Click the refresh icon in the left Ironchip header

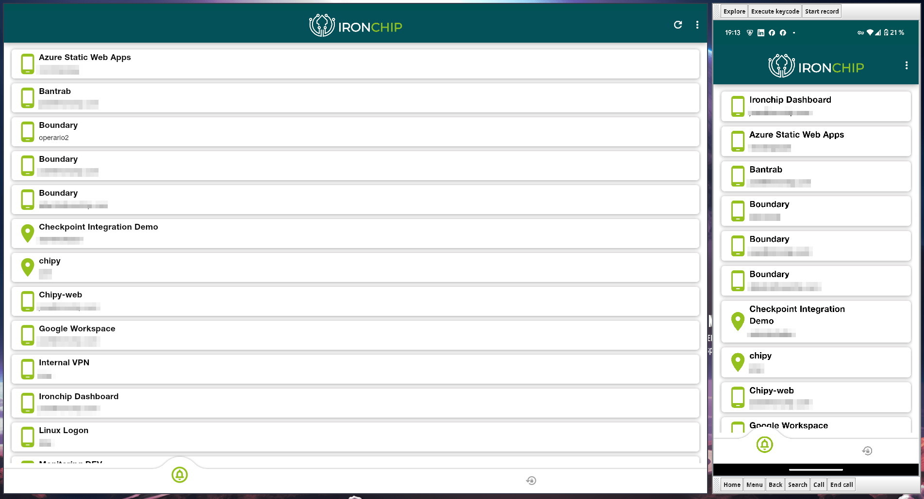[678, 25]
